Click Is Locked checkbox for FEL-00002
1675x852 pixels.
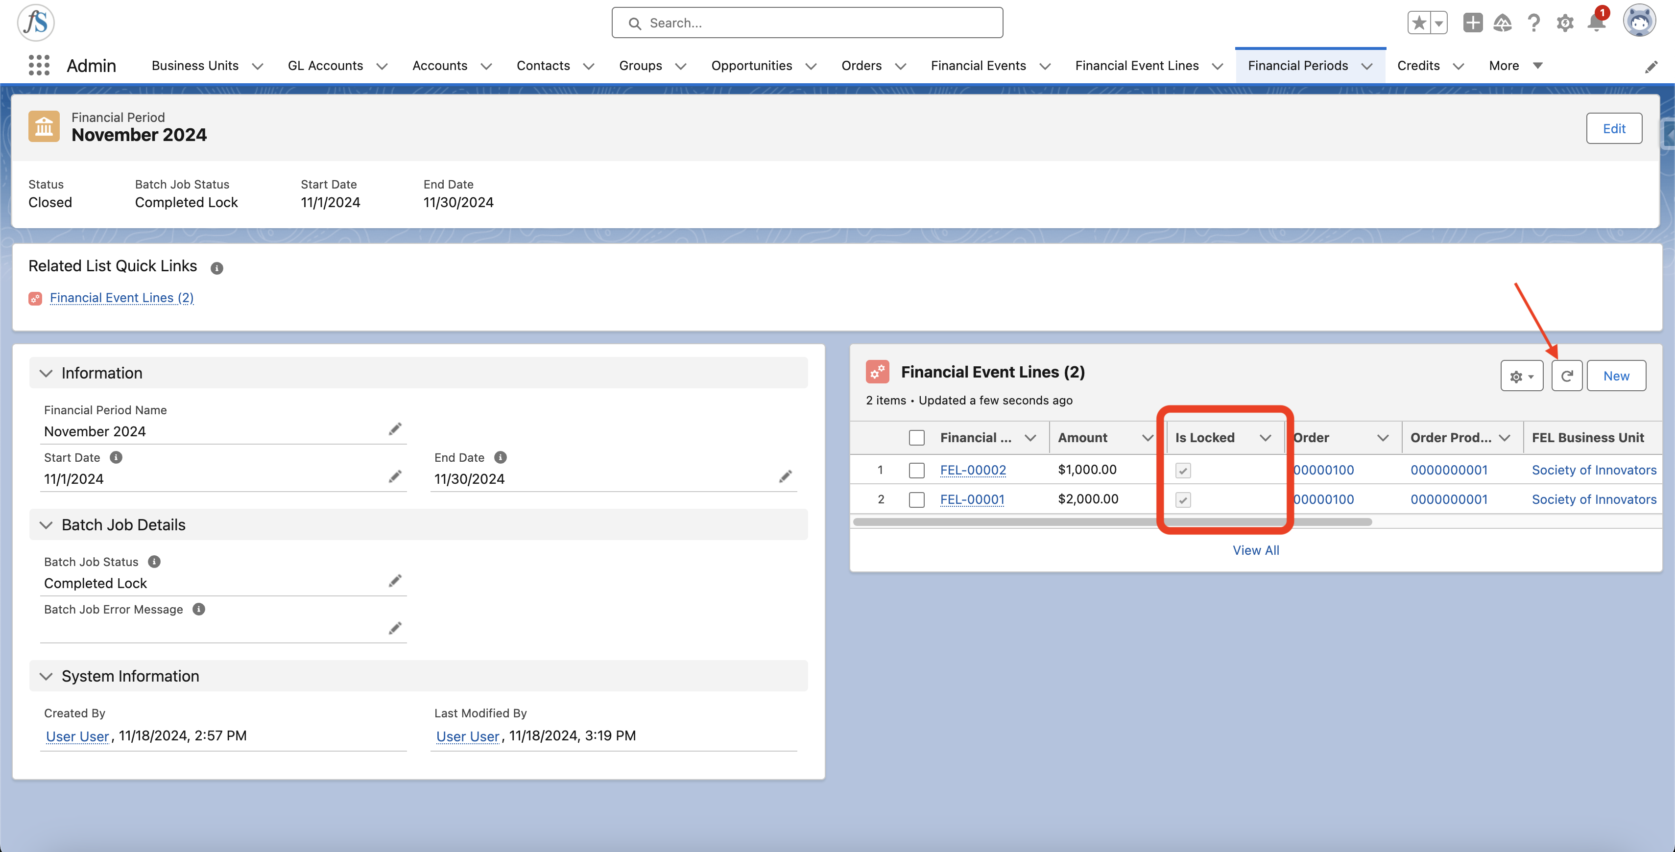[x=1183, y=471]
